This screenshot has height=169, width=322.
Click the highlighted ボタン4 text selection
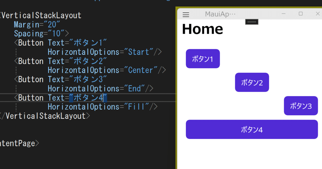(x=88, y=98)
